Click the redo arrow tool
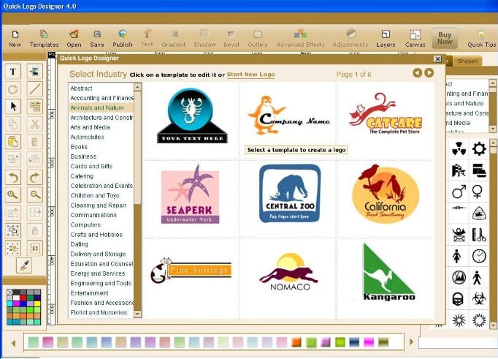Screen dimensions: 498x359 point(34,177)
